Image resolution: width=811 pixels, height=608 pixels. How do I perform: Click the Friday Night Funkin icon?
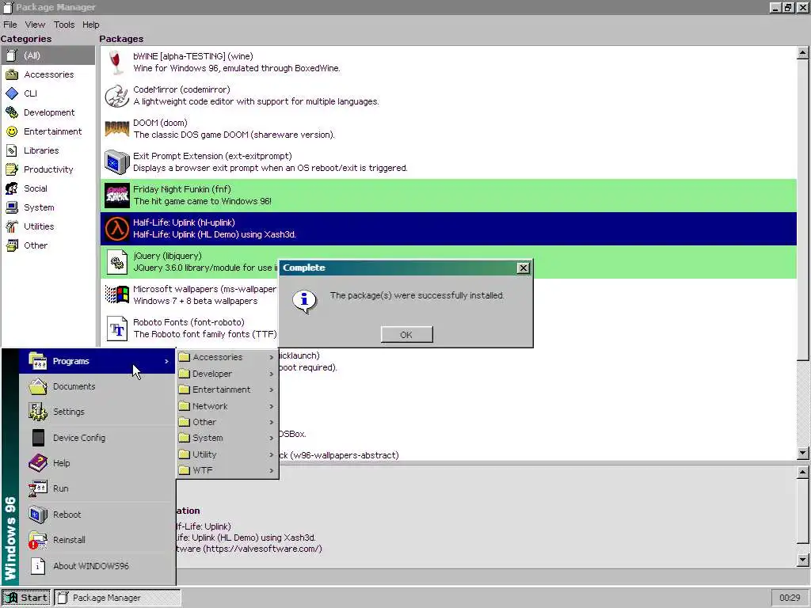[117, 196]
